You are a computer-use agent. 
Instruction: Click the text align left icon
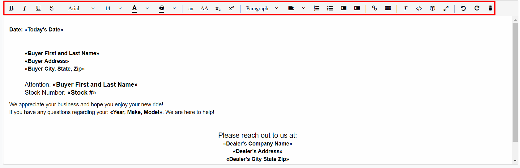click(x=291, y=8)
